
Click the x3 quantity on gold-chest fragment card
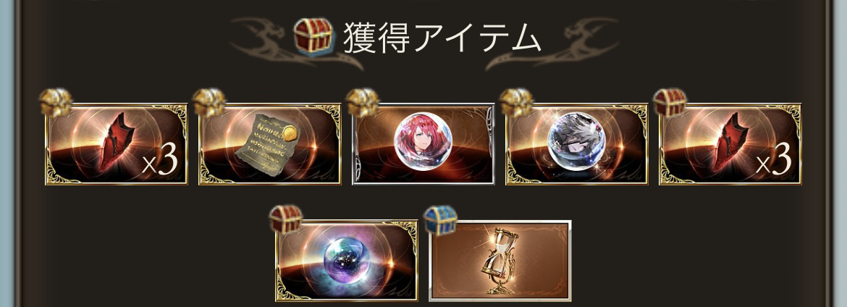(160, 160)
